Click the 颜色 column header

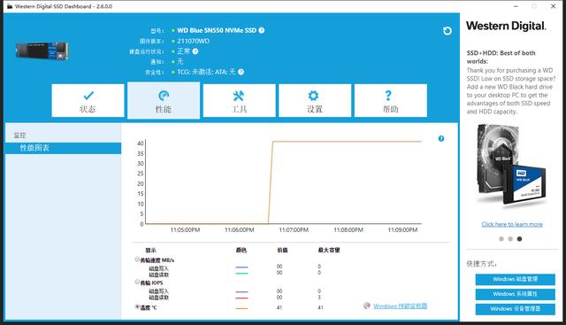tap(241, 250)
